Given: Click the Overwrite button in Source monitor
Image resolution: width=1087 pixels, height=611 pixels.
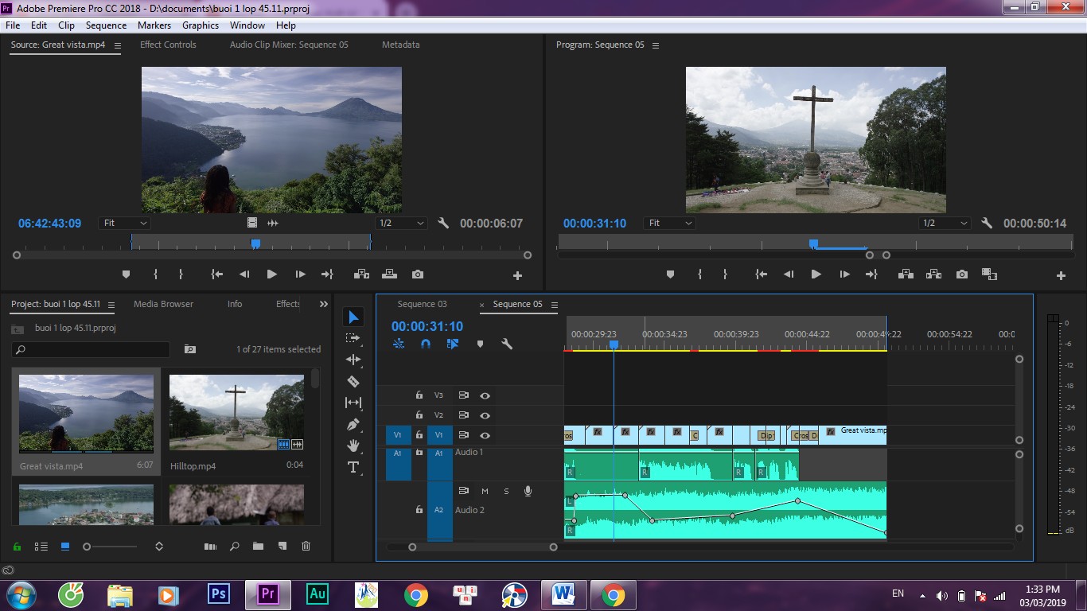Looking at the screenshot, I should point(389,274).
